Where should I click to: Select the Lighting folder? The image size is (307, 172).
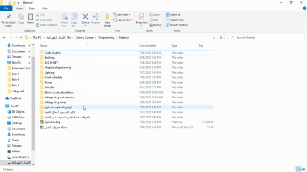point(127,73)
